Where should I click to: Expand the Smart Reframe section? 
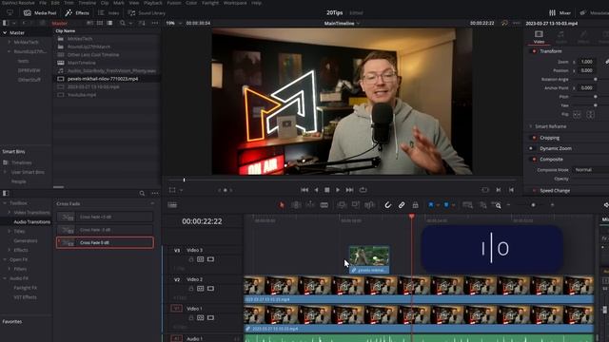pos(531,126)
